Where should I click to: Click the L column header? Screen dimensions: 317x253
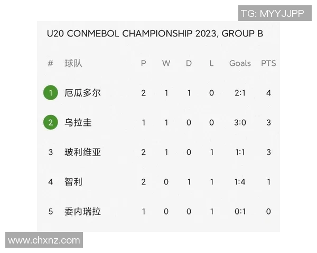(211, 63)
